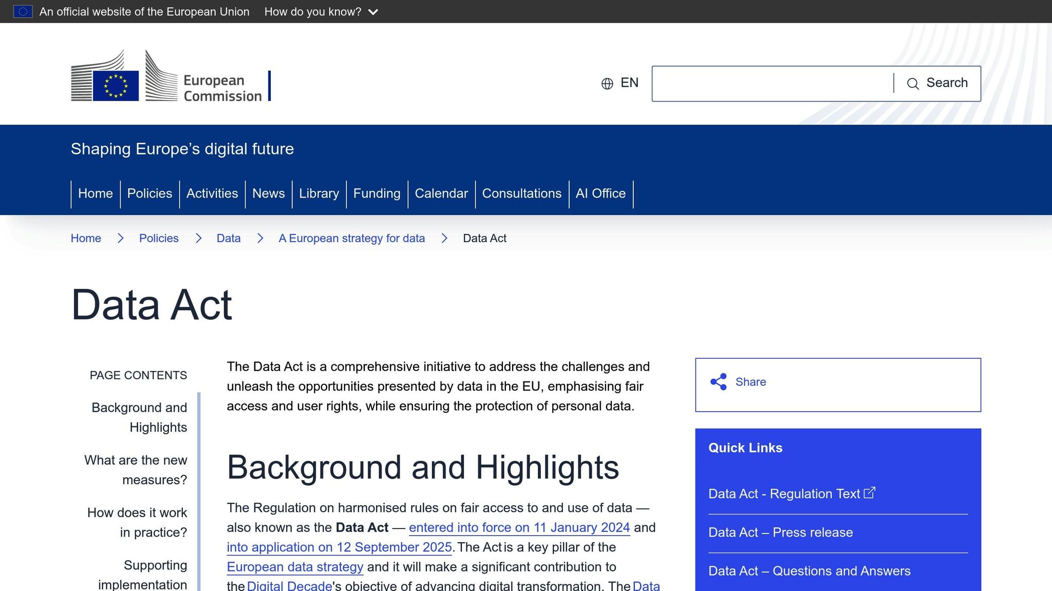
Task: Jump to Background and Highlights in page contents
Action: tap(139, 417)
